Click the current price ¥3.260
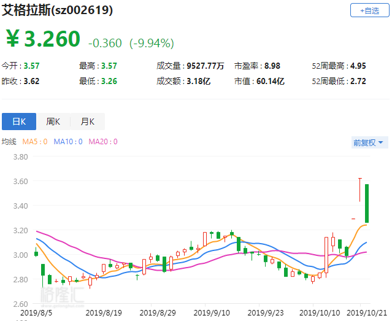The height and width of the screenshot is (321, 392). (x=43, y=39)
